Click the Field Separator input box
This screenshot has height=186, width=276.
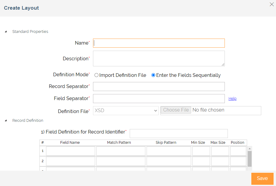click(159, 99)
